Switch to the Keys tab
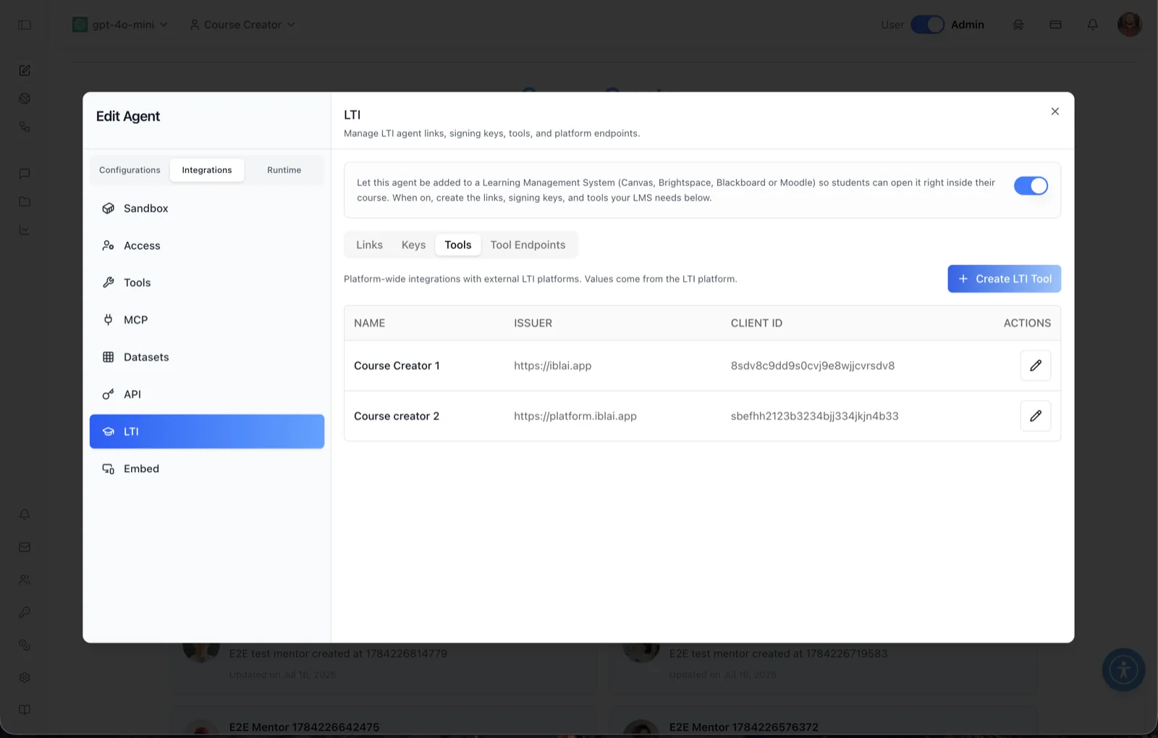 [x=413, y=245]
